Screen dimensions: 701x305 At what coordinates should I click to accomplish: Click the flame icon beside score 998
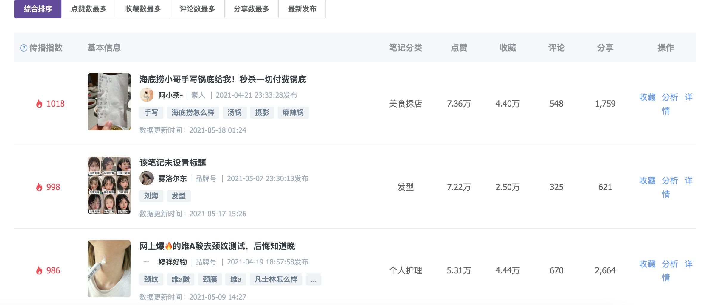click(39, 187)
